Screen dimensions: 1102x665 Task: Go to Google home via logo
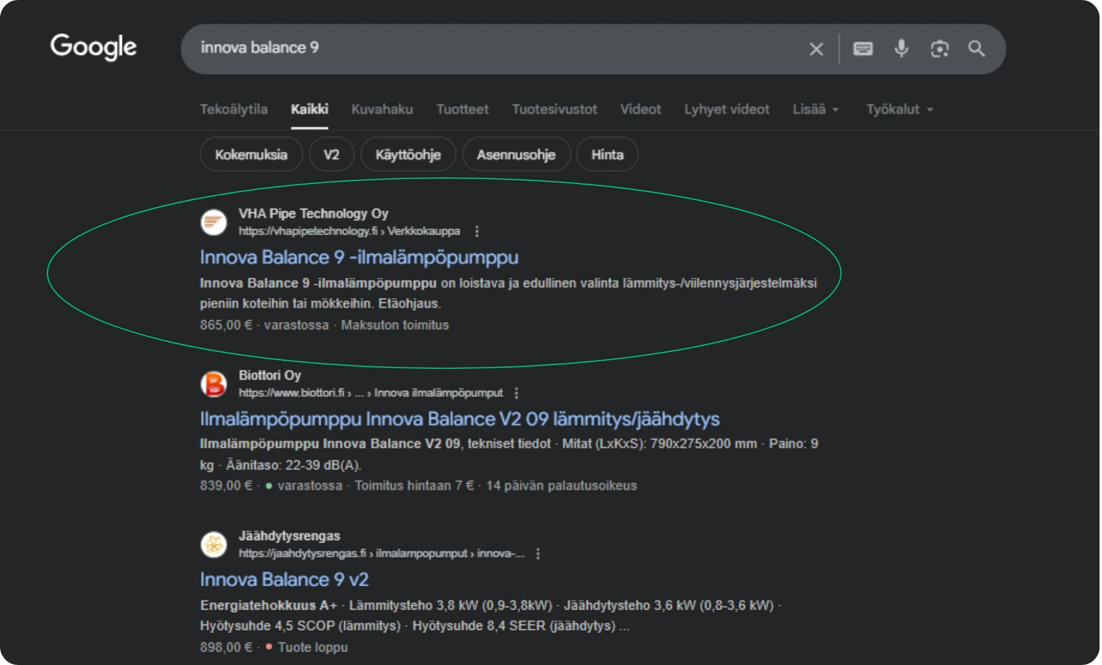click(x=94, y=47)
